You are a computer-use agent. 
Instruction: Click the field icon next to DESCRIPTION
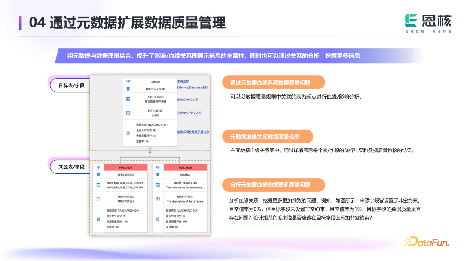pos(158,199)
